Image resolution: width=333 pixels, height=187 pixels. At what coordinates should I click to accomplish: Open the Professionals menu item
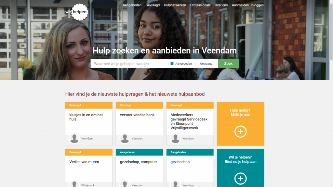pyautogui.click(x=200, y=5)
